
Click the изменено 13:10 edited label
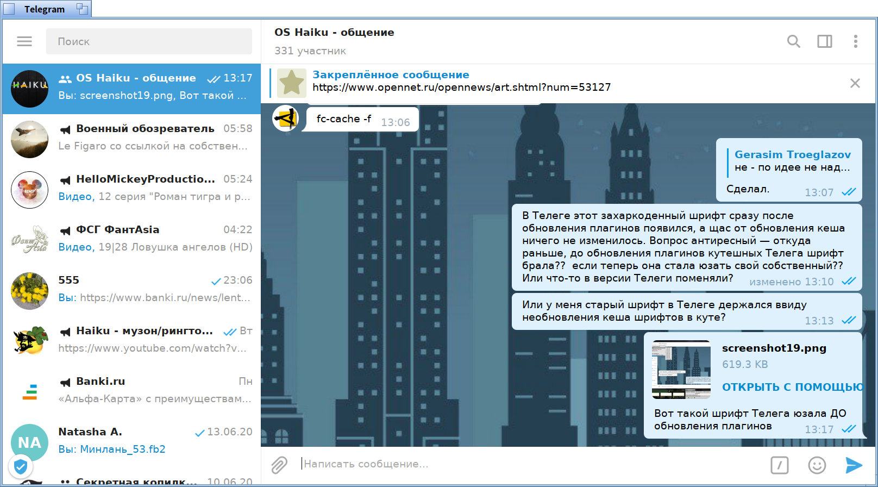coord(792,282)
